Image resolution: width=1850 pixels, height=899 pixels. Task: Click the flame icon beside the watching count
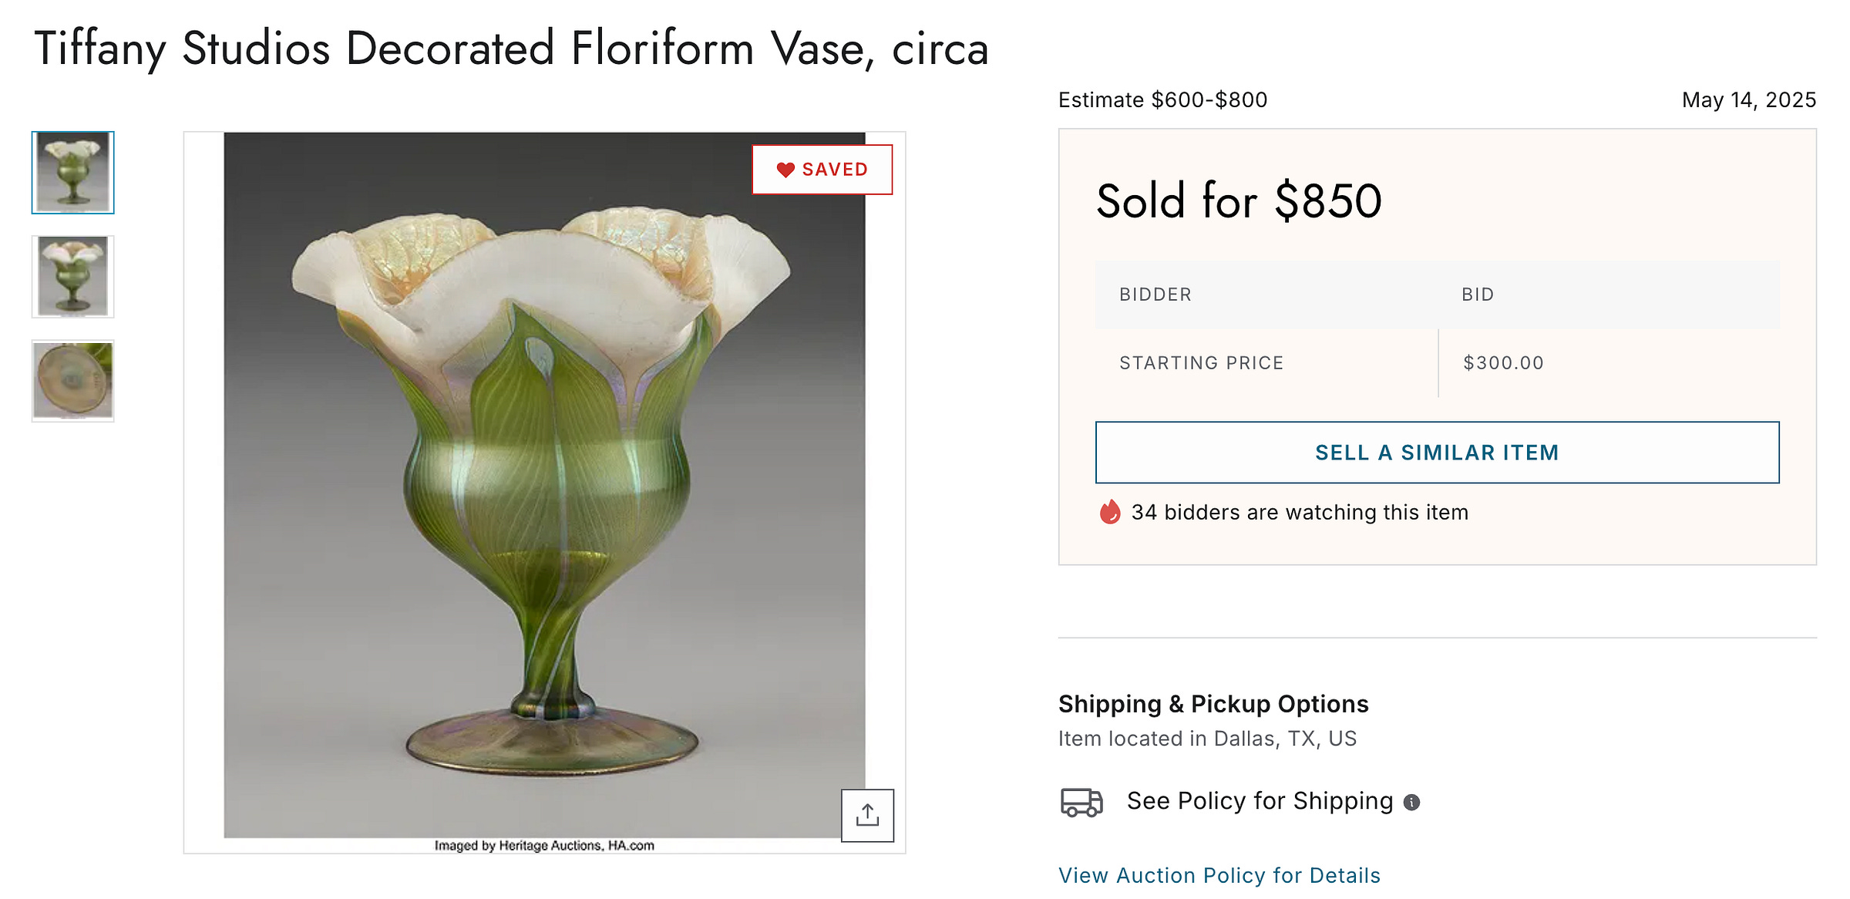pos(1109,512)
